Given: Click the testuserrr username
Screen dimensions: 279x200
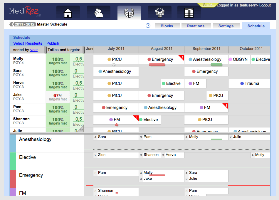Looking at the screenshot, I should coord(248,5).
